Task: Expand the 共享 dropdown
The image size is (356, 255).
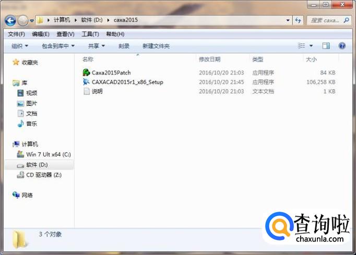Action: (x=97, y=46)
